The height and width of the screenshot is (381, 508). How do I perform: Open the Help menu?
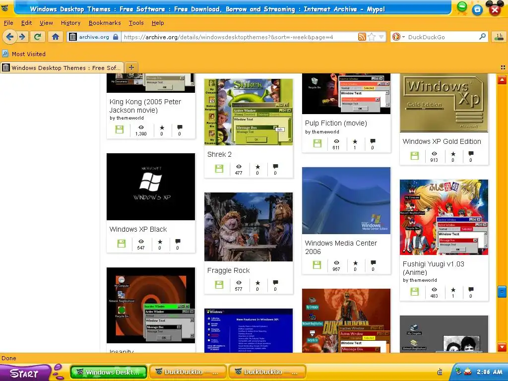[158, 23]
